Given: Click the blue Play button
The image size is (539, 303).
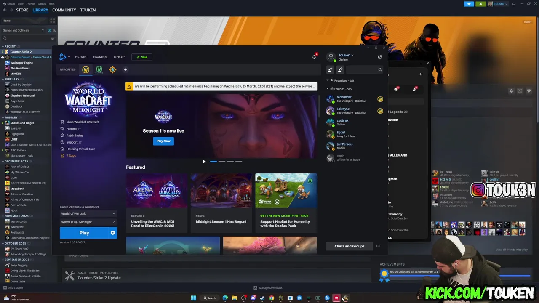Looking at the screenshot, I should (84, 233).
